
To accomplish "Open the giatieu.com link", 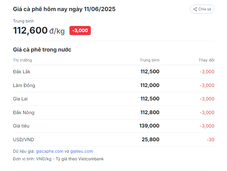I will [x=82, y=151].
